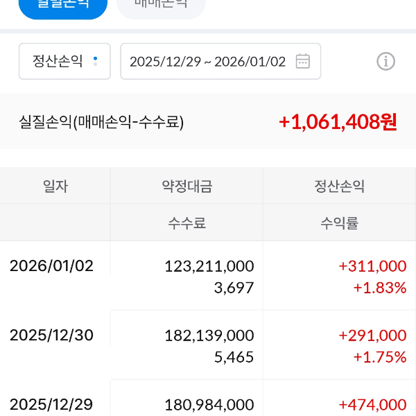Tap the 일자 column header

(x=55, y=186)
